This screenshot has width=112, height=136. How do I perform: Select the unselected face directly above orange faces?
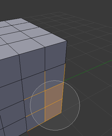tap(55, 77)
